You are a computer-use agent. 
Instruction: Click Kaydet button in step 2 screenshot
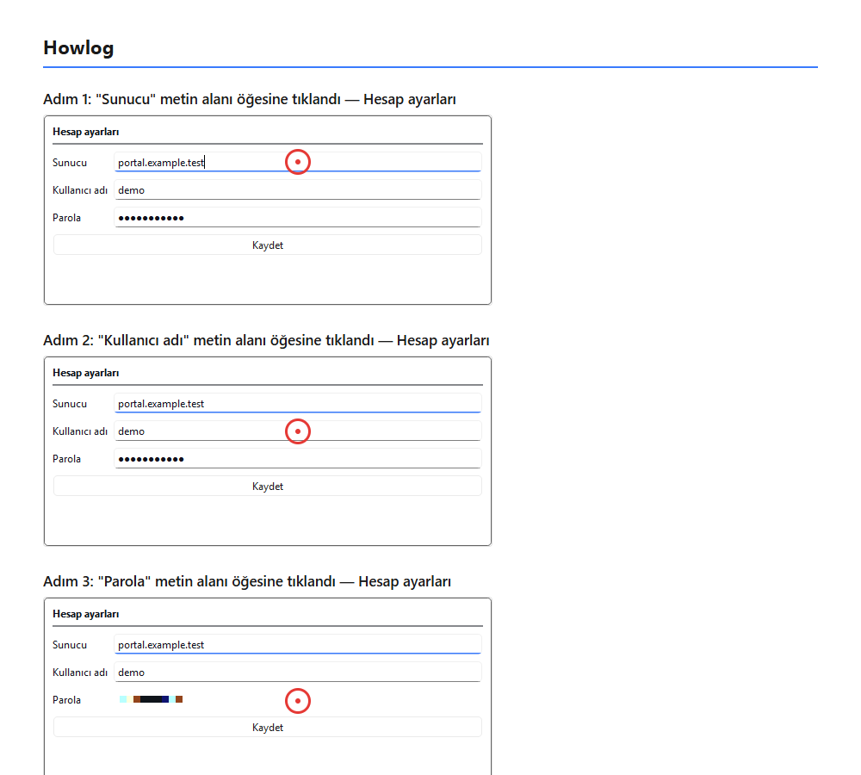point(268,486)
